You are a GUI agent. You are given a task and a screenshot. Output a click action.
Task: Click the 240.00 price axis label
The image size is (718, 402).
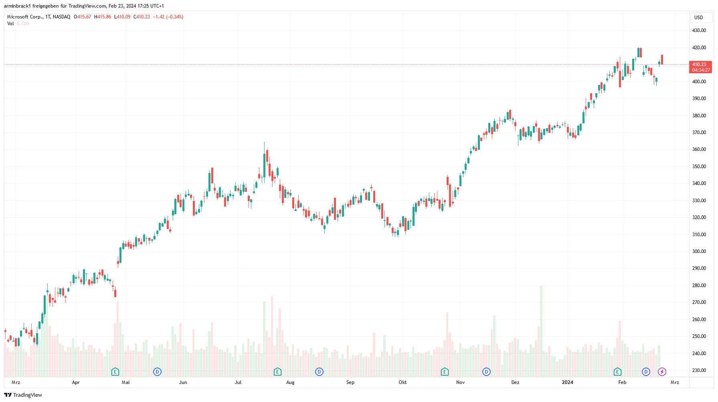tap(699, 354)
